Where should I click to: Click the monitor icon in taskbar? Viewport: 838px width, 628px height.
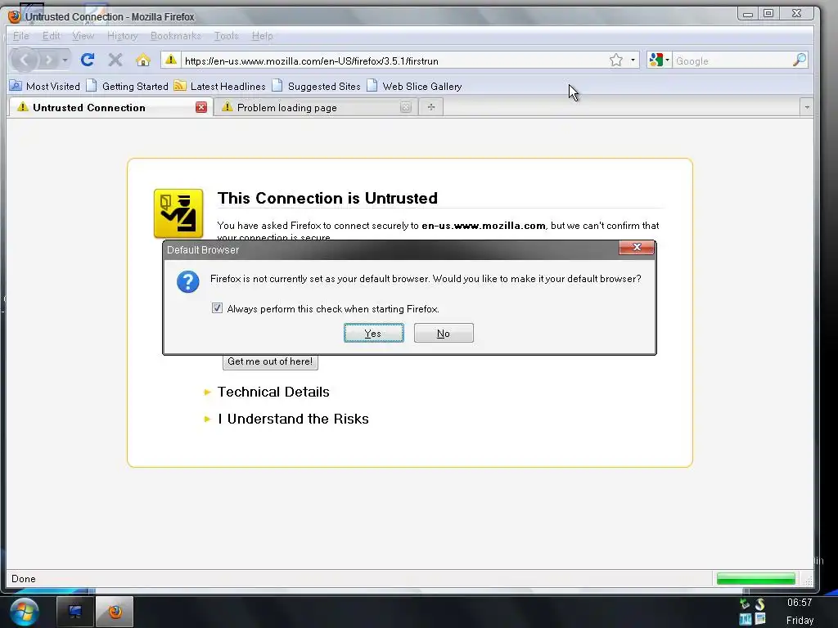74,612
